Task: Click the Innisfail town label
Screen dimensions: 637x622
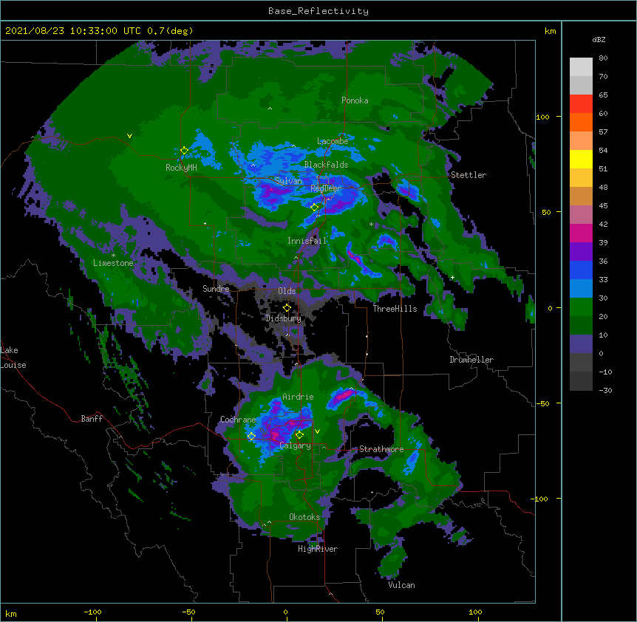Action: click(x=307, y=241)
